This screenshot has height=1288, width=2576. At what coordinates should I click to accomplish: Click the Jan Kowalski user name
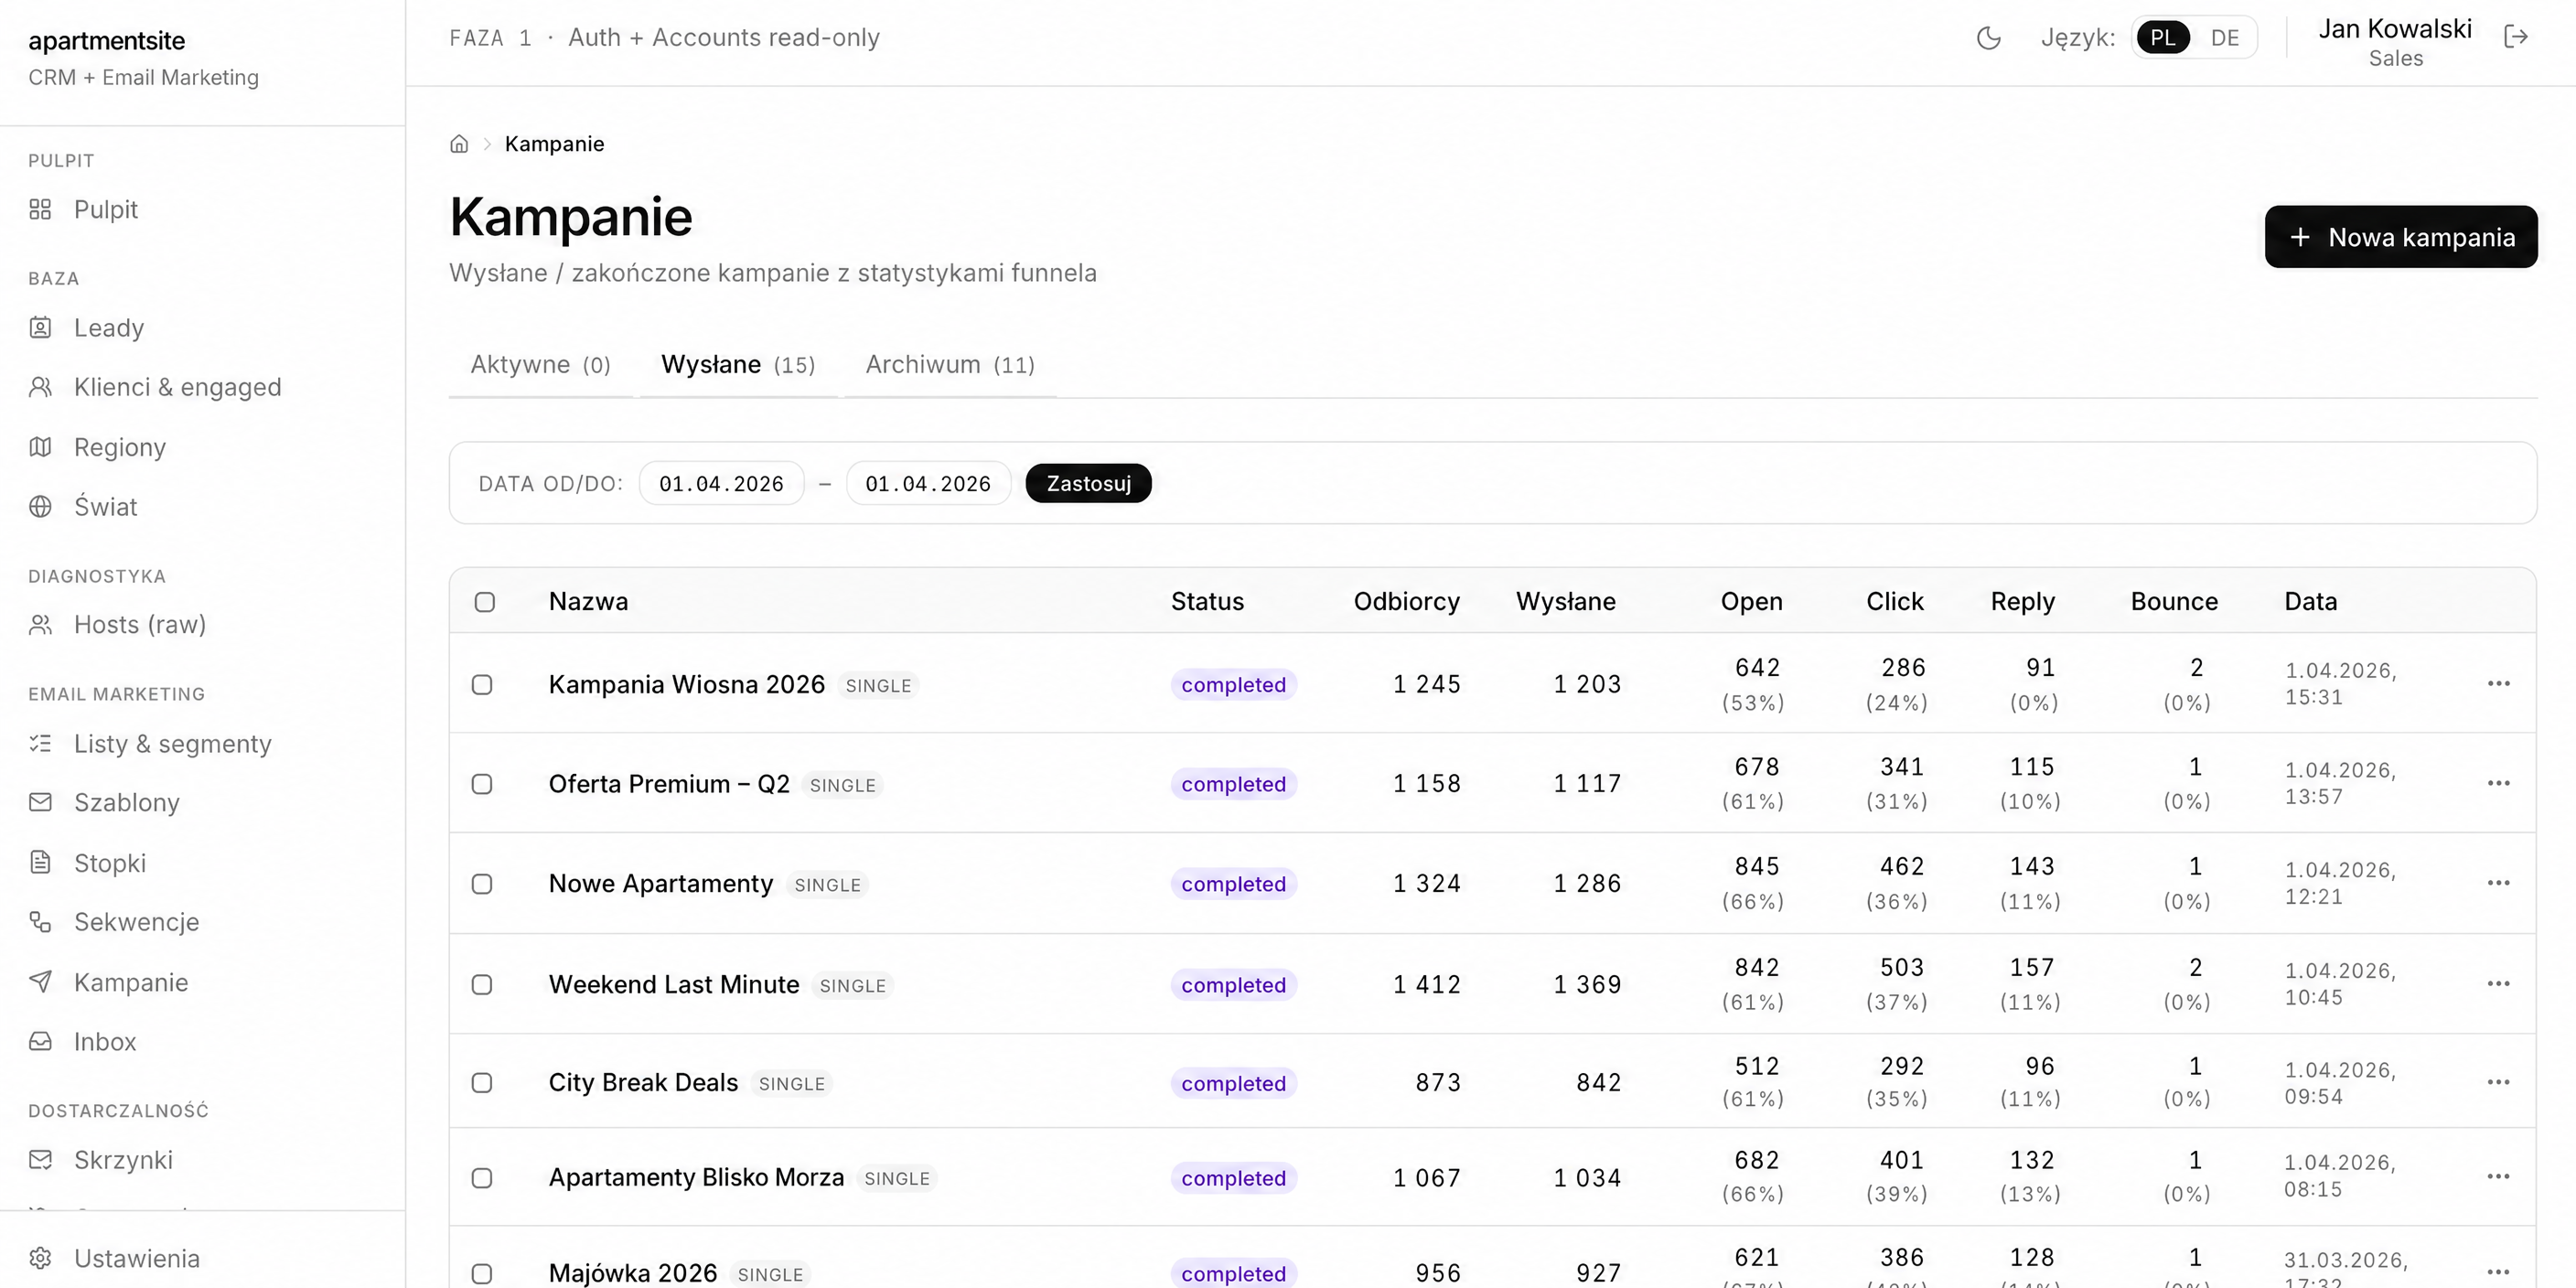click(2395, 29)
